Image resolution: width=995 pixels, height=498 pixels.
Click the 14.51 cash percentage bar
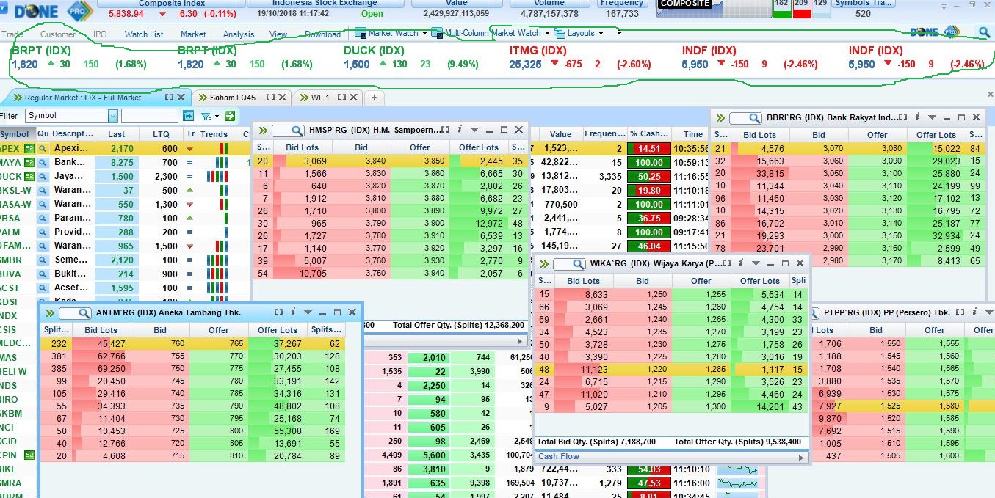click(x=649, y=148)
